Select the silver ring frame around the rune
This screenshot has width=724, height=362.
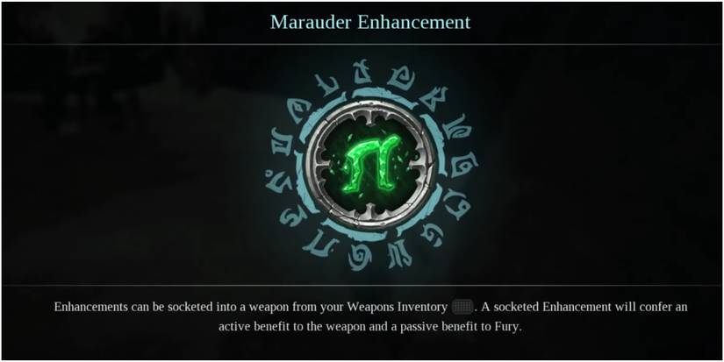click(x=370, y=165)
